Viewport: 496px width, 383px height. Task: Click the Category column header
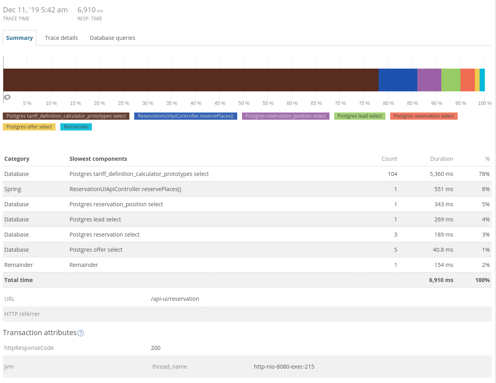pyautogui.click(x=17, y=159)
